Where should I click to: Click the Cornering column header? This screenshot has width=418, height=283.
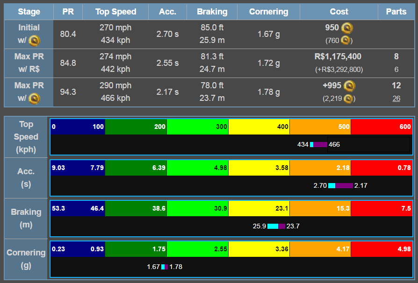tap(268, 12)
